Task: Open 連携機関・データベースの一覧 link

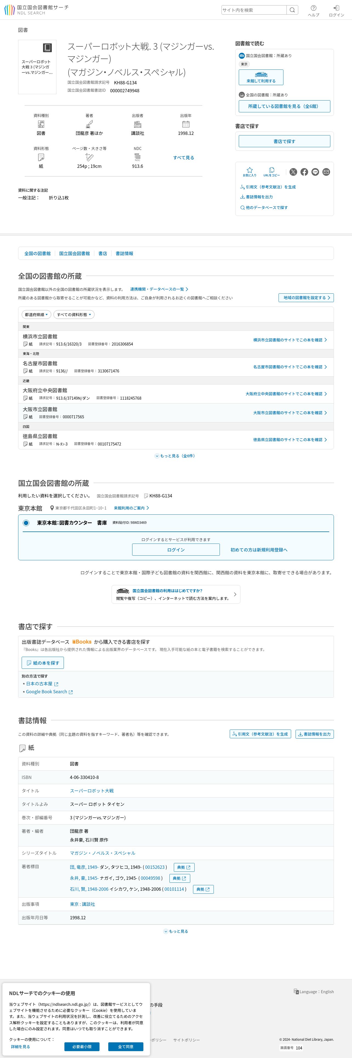Action: tap(159, 289)
